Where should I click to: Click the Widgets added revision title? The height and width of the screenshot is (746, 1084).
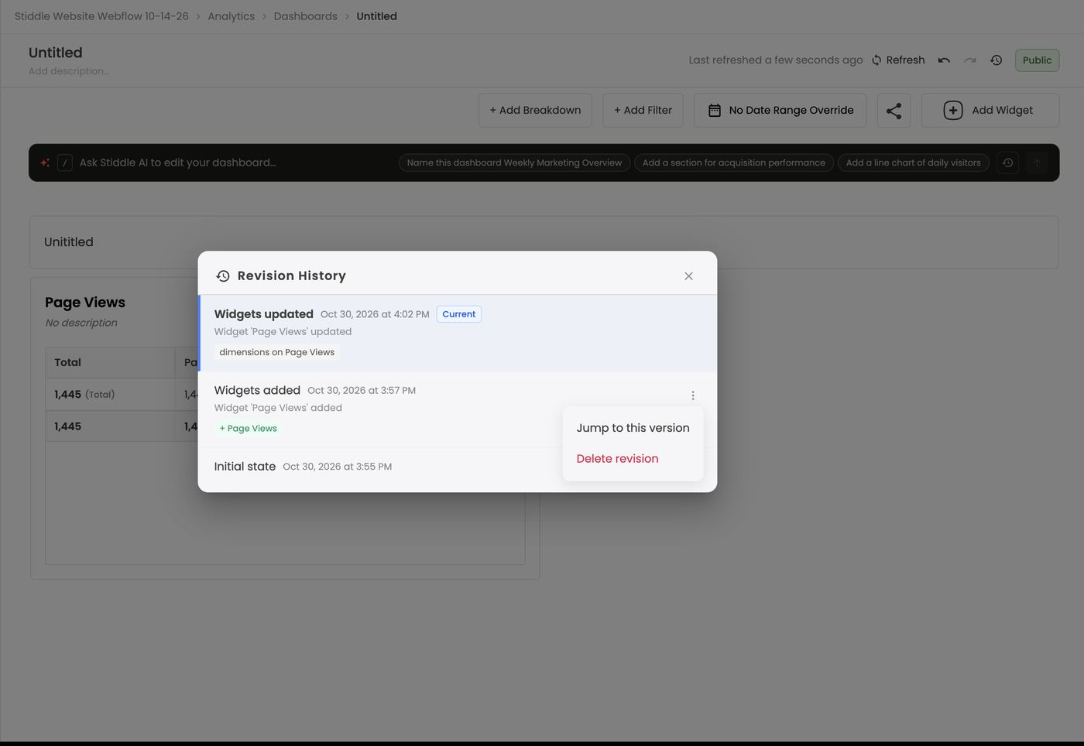pos(257,391)
